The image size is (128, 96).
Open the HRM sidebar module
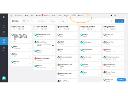pyautogui.click(x=4, y=49)
